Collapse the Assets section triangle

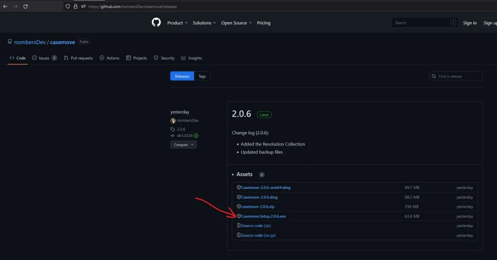pyautogui.click(x=233, y=174)
